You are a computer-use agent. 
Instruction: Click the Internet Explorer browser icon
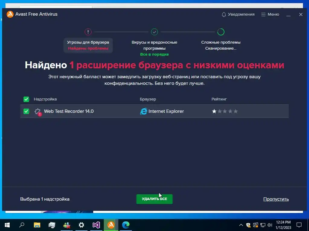coord(143,111)
